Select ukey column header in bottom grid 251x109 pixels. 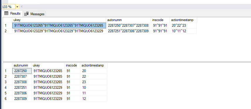tap(48, 65)
